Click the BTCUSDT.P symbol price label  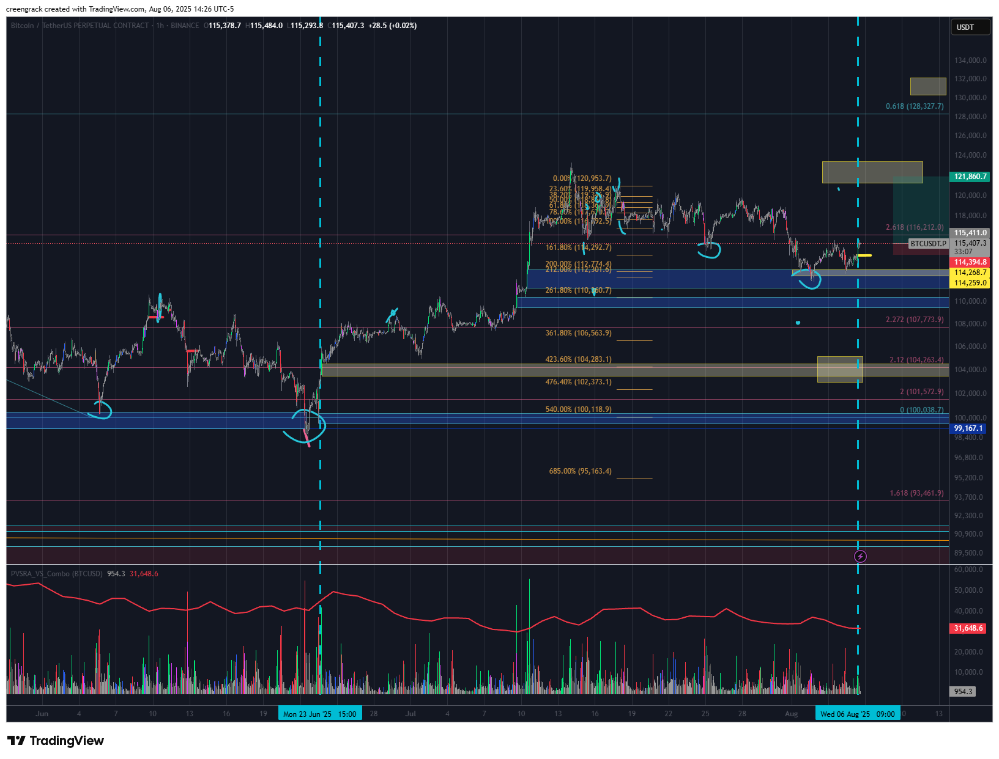928,244
